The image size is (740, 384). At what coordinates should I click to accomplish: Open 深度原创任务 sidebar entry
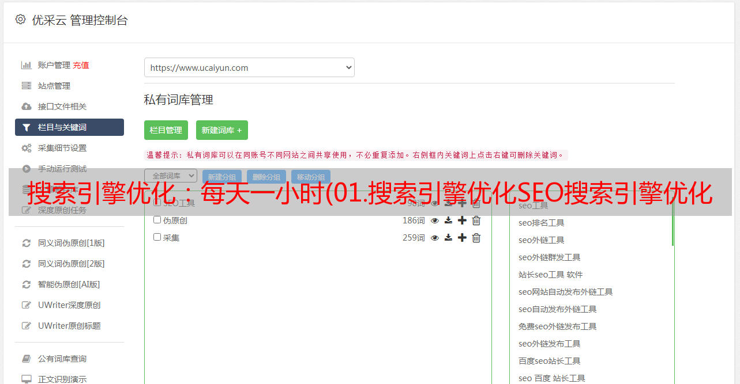(x=62, y=210)
